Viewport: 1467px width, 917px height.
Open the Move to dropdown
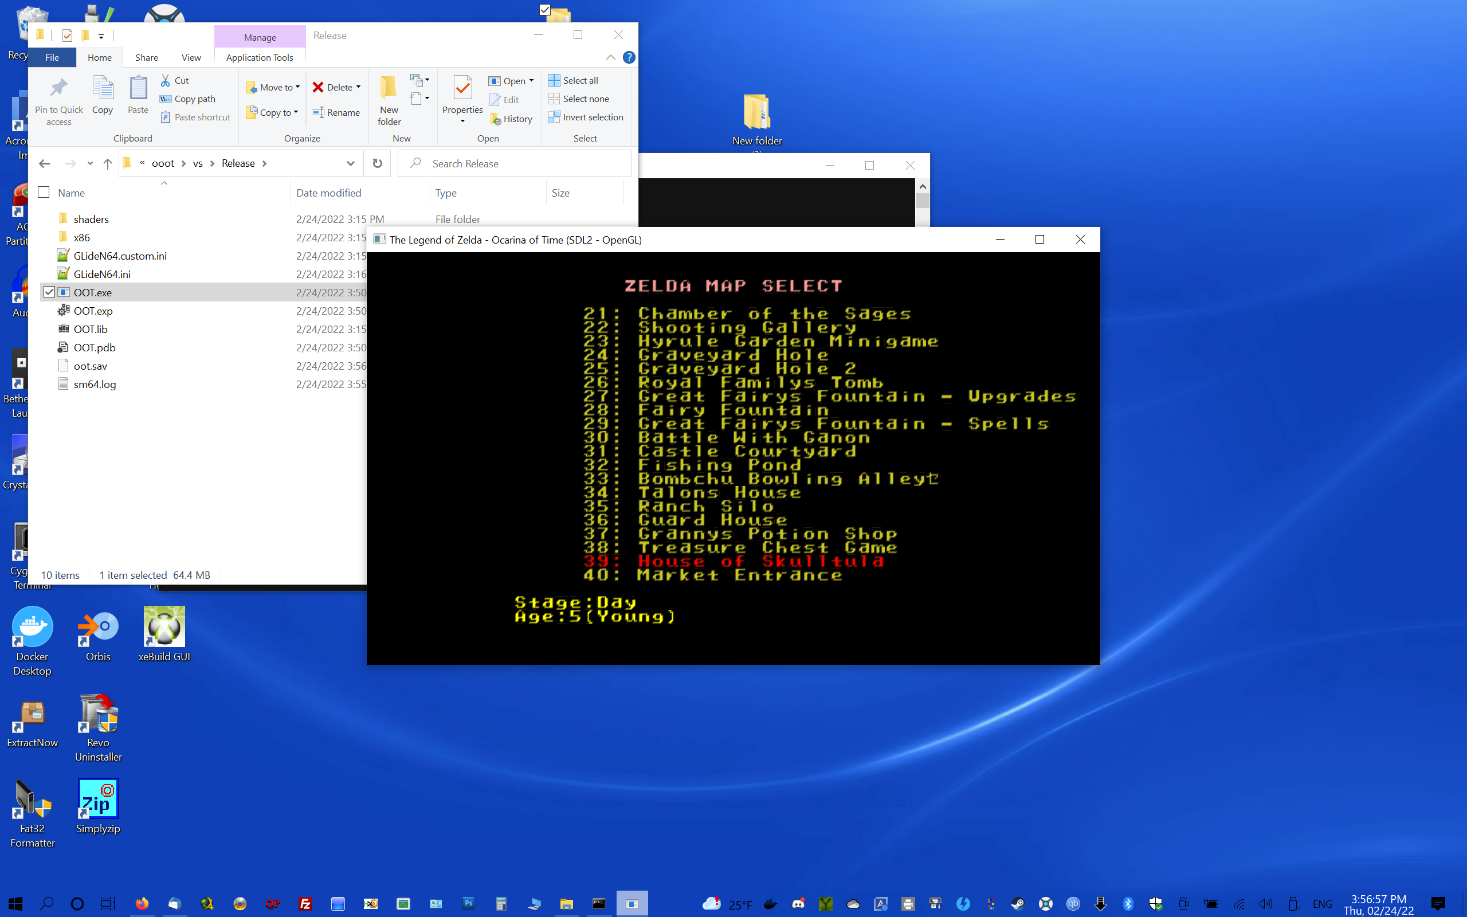click(273, 87)
